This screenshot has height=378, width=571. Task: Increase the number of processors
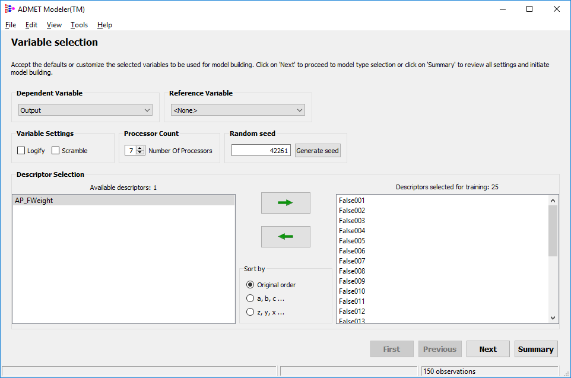(x=140, y=148)
